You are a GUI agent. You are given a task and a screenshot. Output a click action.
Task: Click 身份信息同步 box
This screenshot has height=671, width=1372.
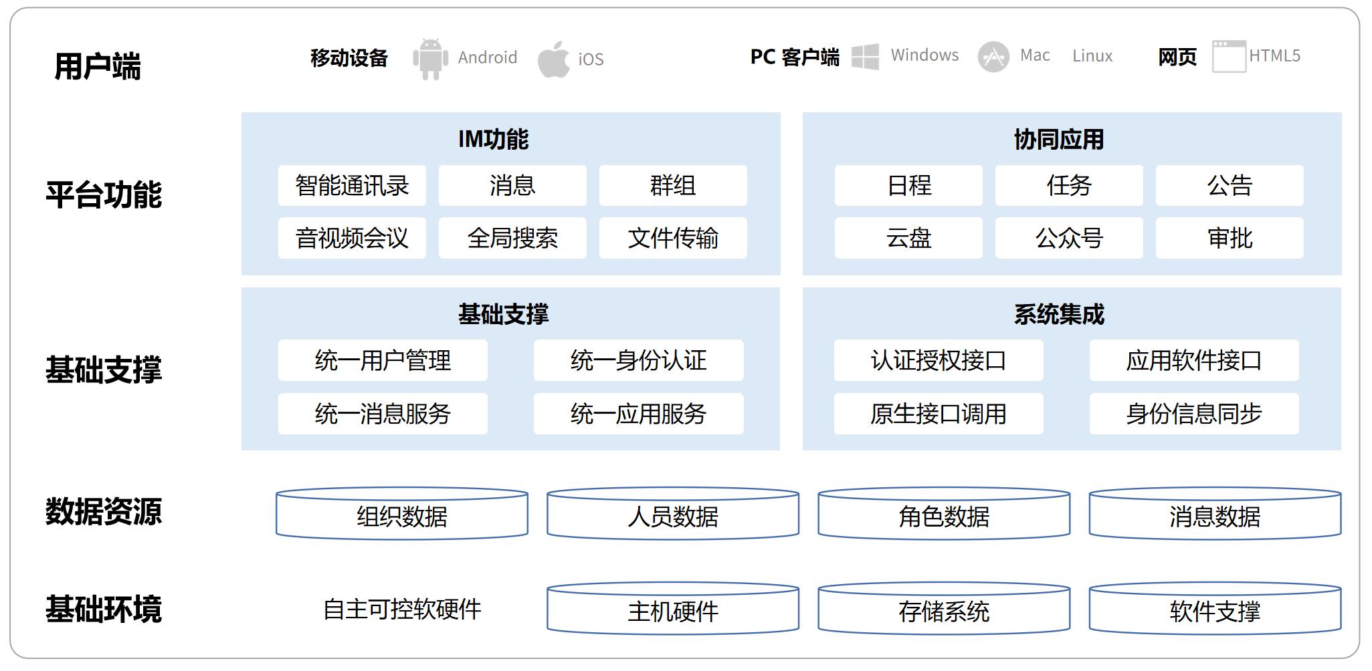1194,414
